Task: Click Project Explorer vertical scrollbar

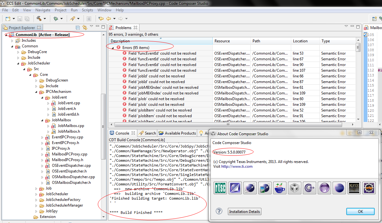Action: point(104,126)
